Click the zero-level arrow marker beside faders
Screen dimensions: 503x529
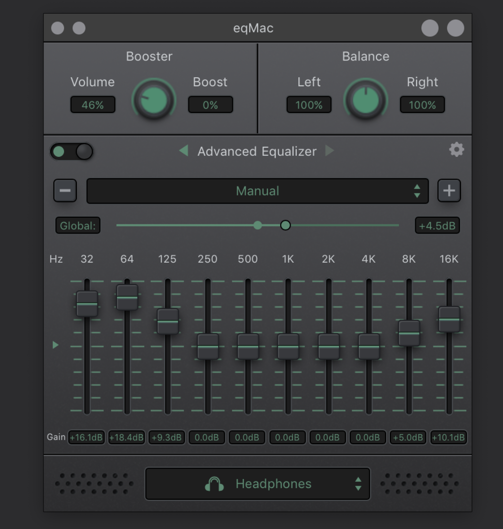click(55, 345)
